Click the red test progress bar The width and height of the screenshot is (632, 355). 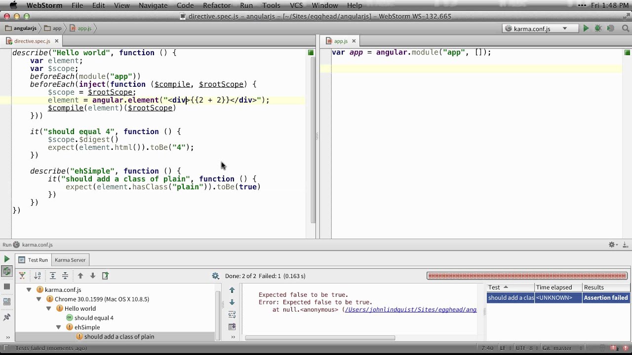(x=527, y=276)
